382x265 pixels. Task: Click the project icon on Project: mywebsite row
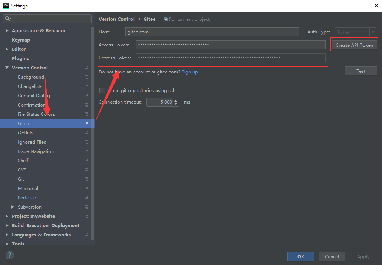86,216
